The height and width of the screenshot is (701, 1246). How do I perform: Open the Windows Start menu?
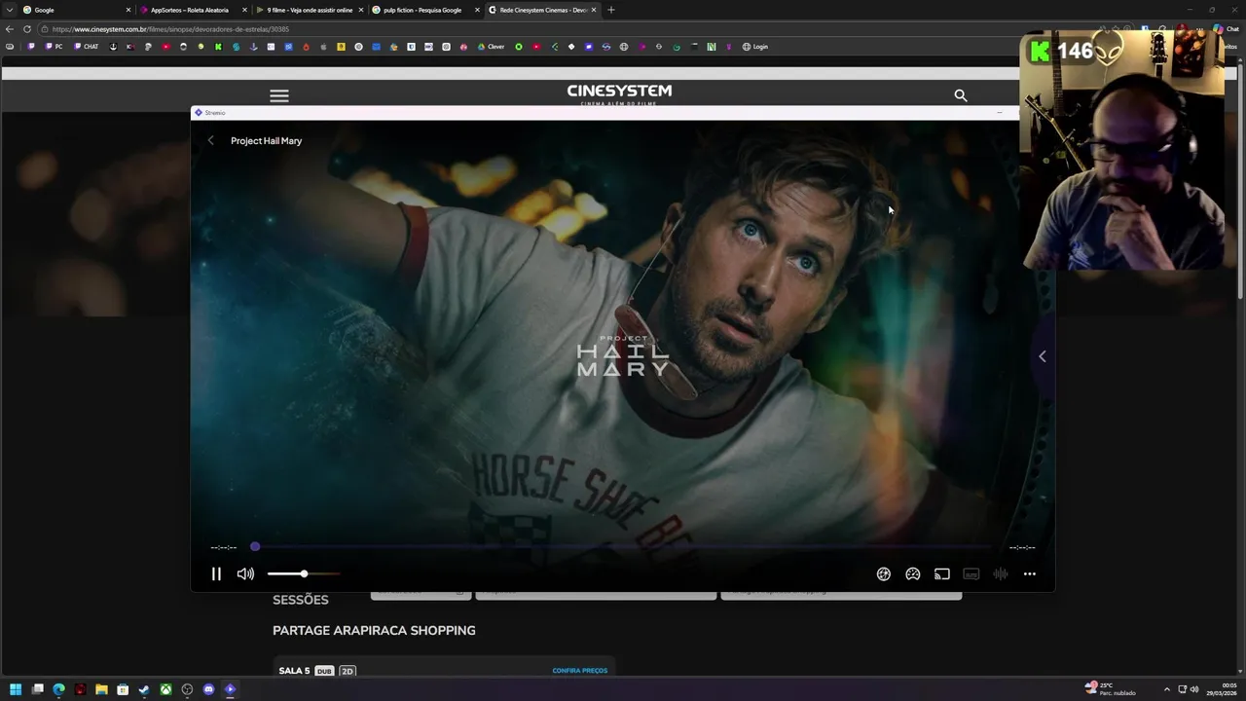pyautogui.click(x=16, y=689)
